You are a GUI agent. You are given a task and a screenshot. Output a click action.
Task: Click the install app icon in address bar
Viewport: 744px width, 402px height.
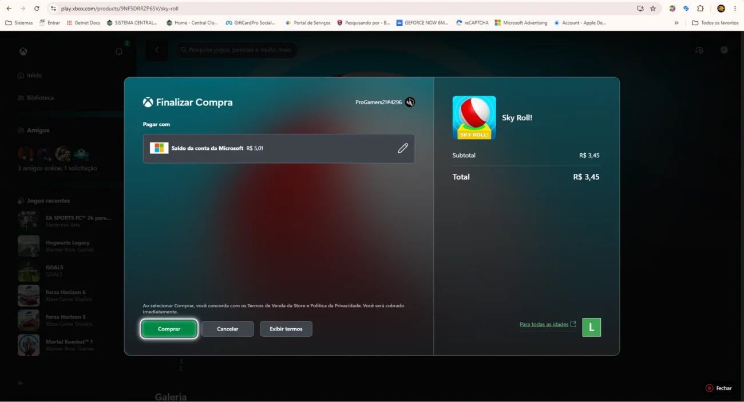pyautogui.click(x=640, y=9)
